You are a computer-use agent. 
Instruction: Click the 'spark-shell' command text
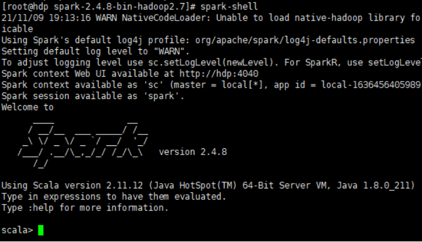[229, 6]
